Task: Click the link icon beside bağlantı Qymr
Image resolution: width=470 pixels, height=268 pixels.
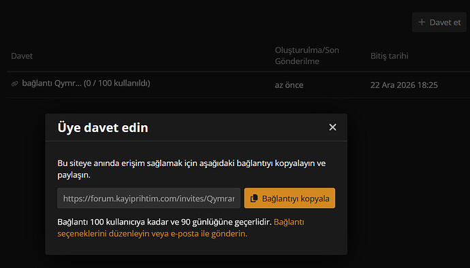Action: pos(15,84)
